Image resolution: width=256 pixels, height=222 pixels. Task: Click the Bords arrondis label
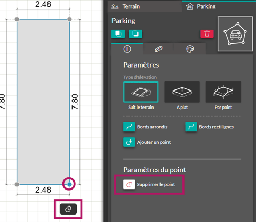coord(153,127)
